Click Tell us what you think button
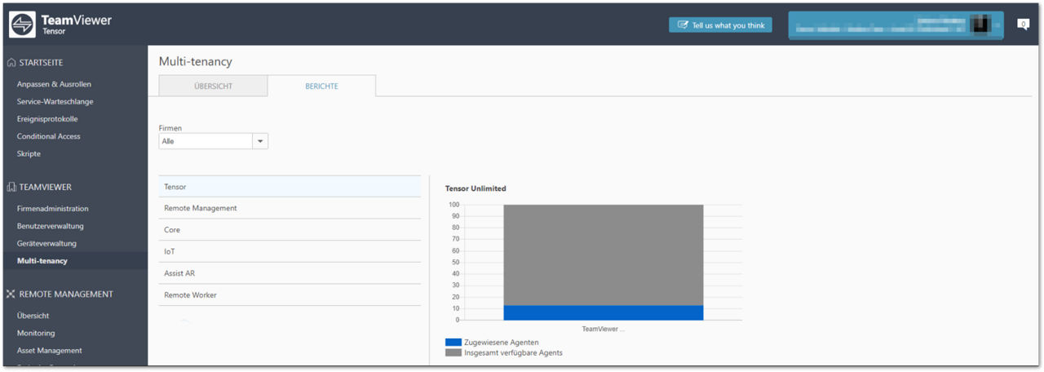This screenshot has width=1044, height=372. click(x=720, y=25)
